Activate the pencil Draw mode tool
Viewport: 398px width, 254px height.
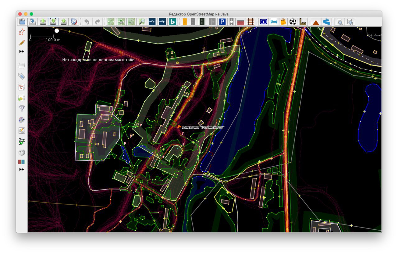coord(21,42)
